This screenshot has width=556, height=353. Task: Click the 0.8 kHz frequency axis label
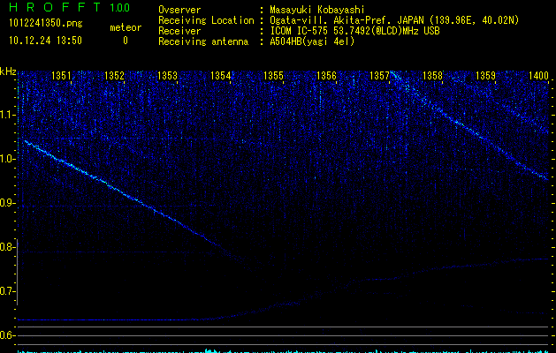coord(8,247)
